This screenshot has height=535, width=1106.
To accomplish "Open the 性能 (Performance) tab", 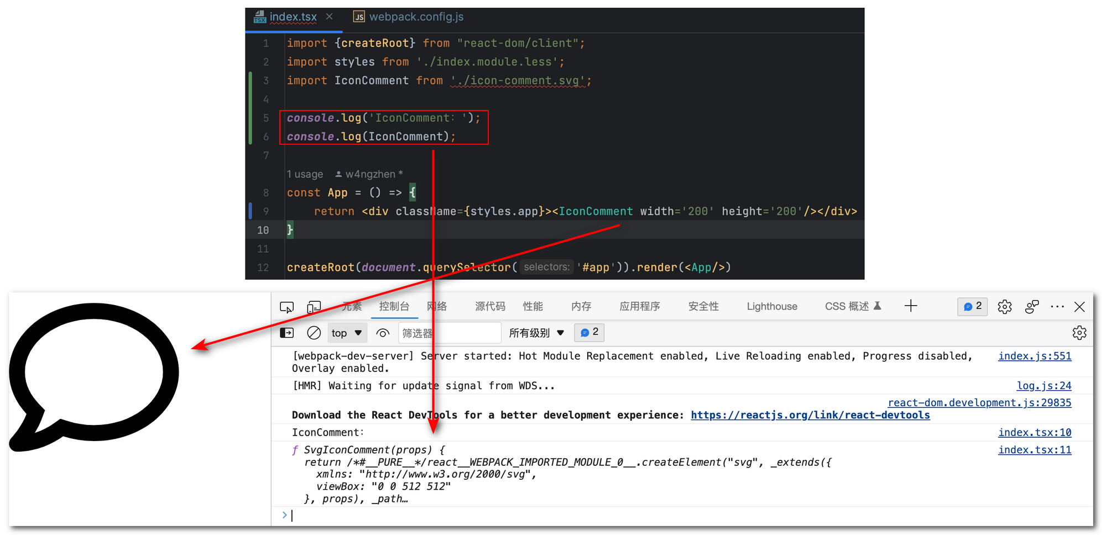I will tap(533, 306).
